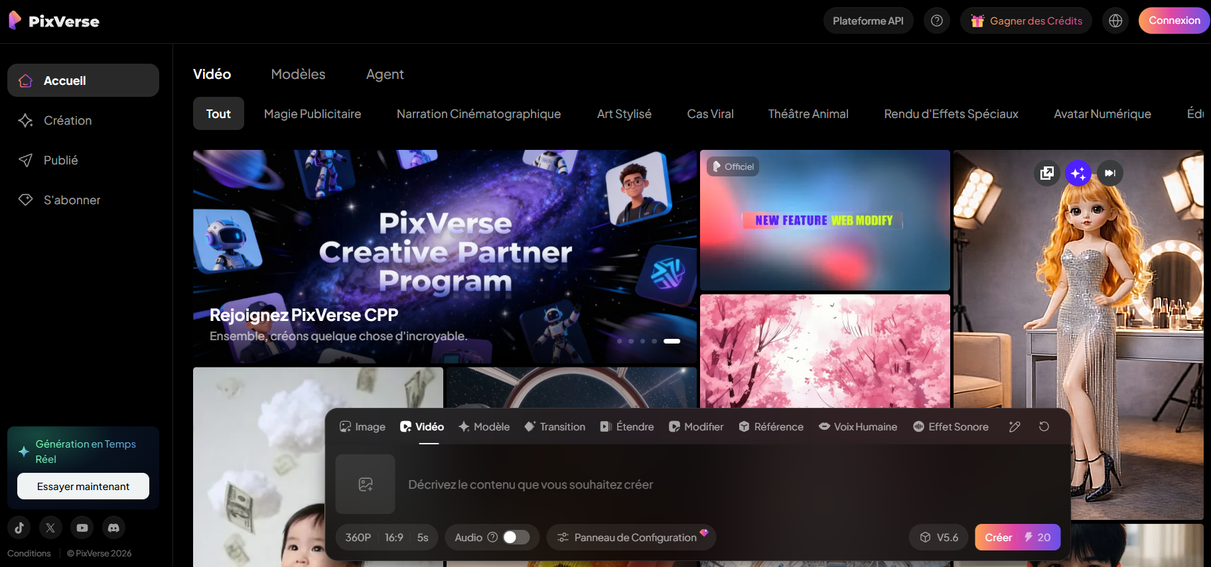This screenshot has height=567, width=1211.
Task: Choose the Étendre mode
Action: (x=627, y=426)
